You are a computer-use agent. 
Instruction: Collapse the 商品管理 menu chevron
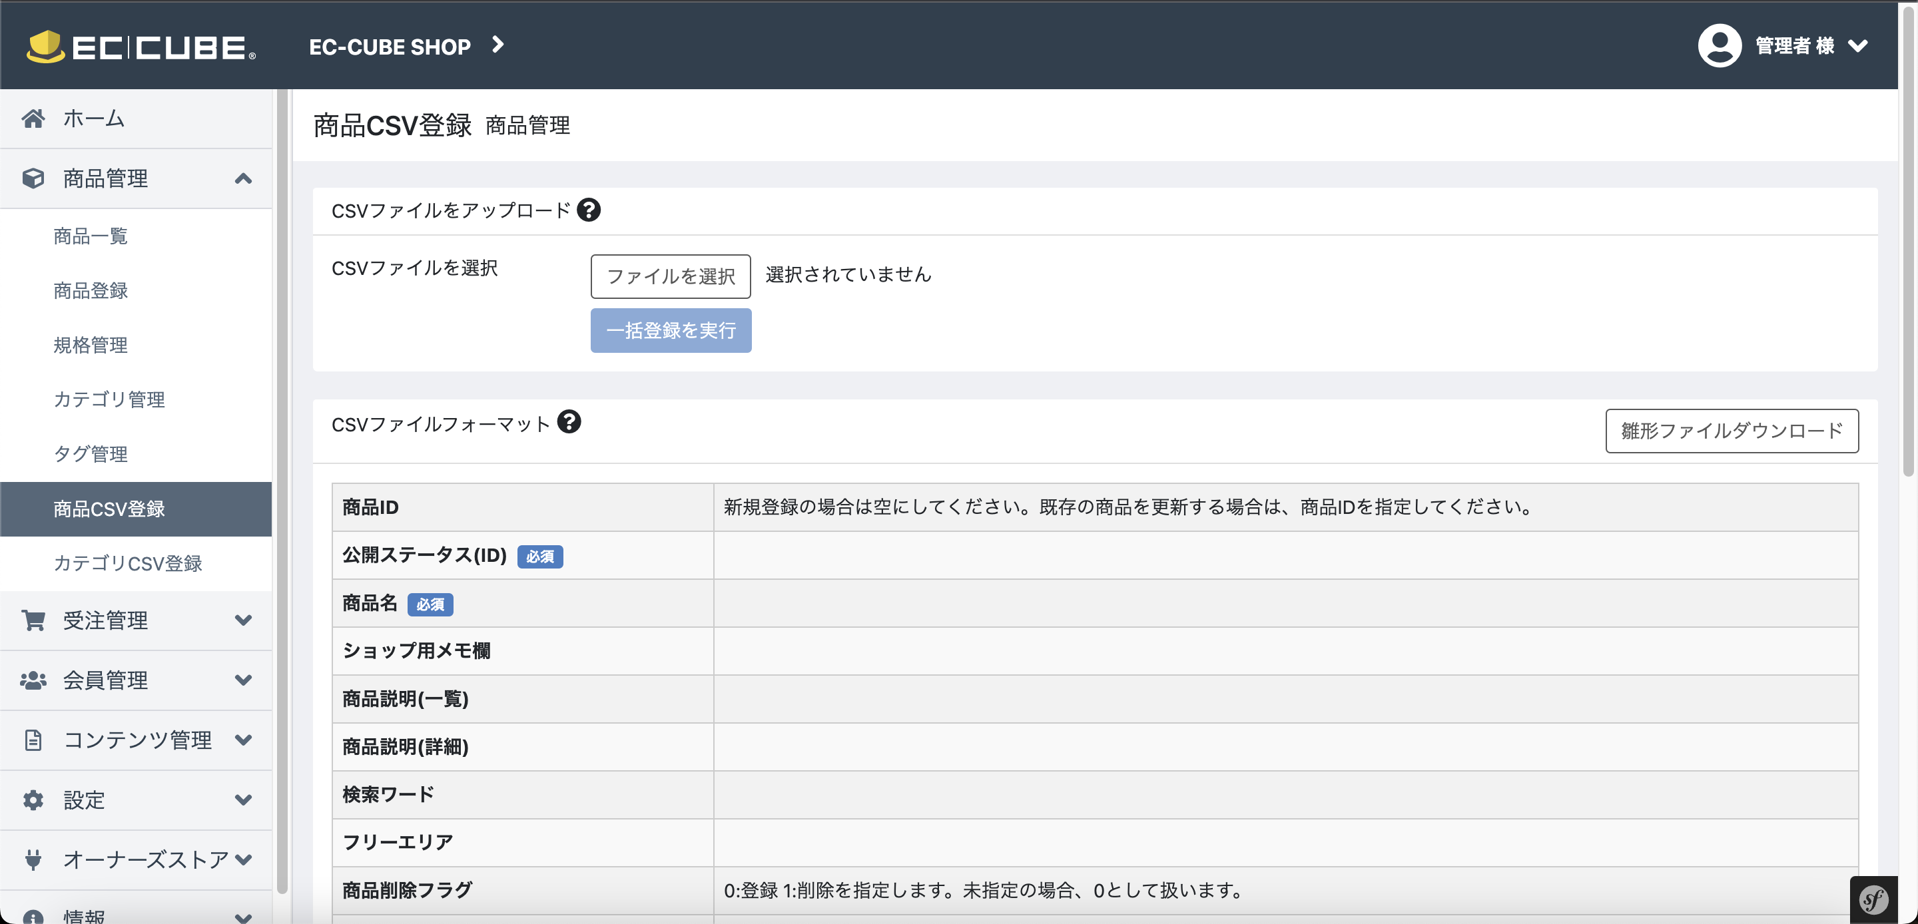(x=242, y=178)
